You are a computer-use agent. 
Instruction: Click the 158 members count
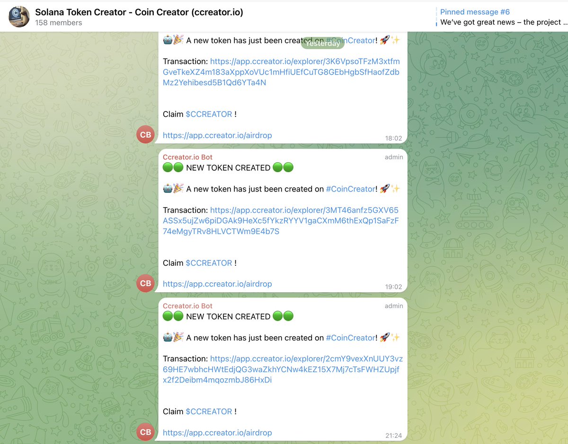click(x=59, y=23)
